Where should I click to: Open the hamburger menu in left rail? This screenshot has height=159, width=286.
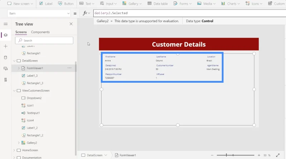click(6, 24)
